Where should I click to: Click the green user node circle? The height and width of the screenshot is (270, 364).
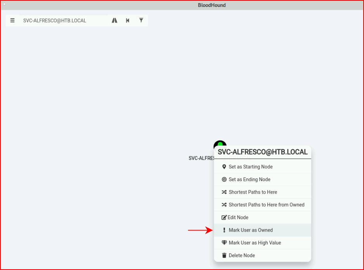(220, 144)
